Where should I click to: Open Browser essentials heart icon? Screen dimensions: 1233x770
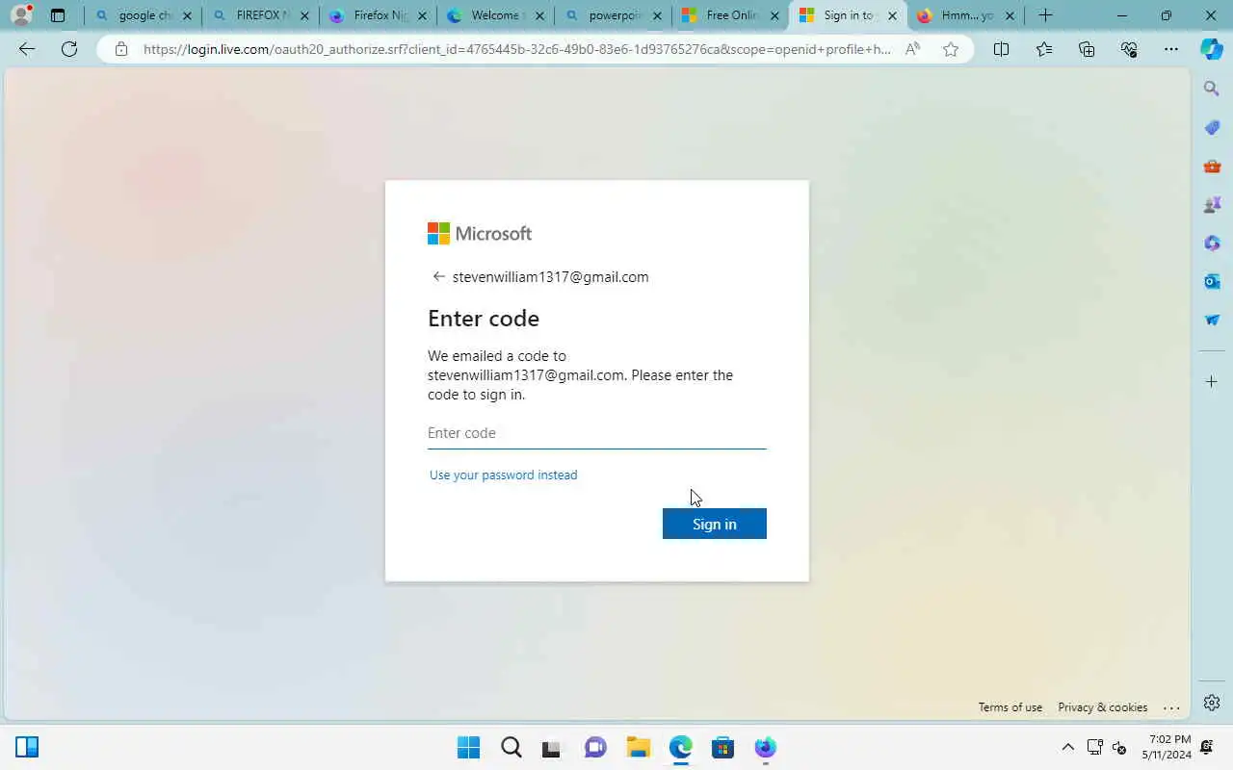(x=1129, y=49)
